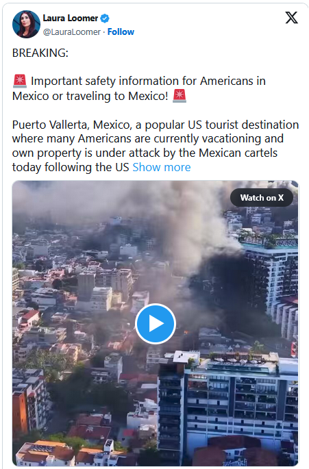Follow the @LauraLoomer account

click(121, 31)
